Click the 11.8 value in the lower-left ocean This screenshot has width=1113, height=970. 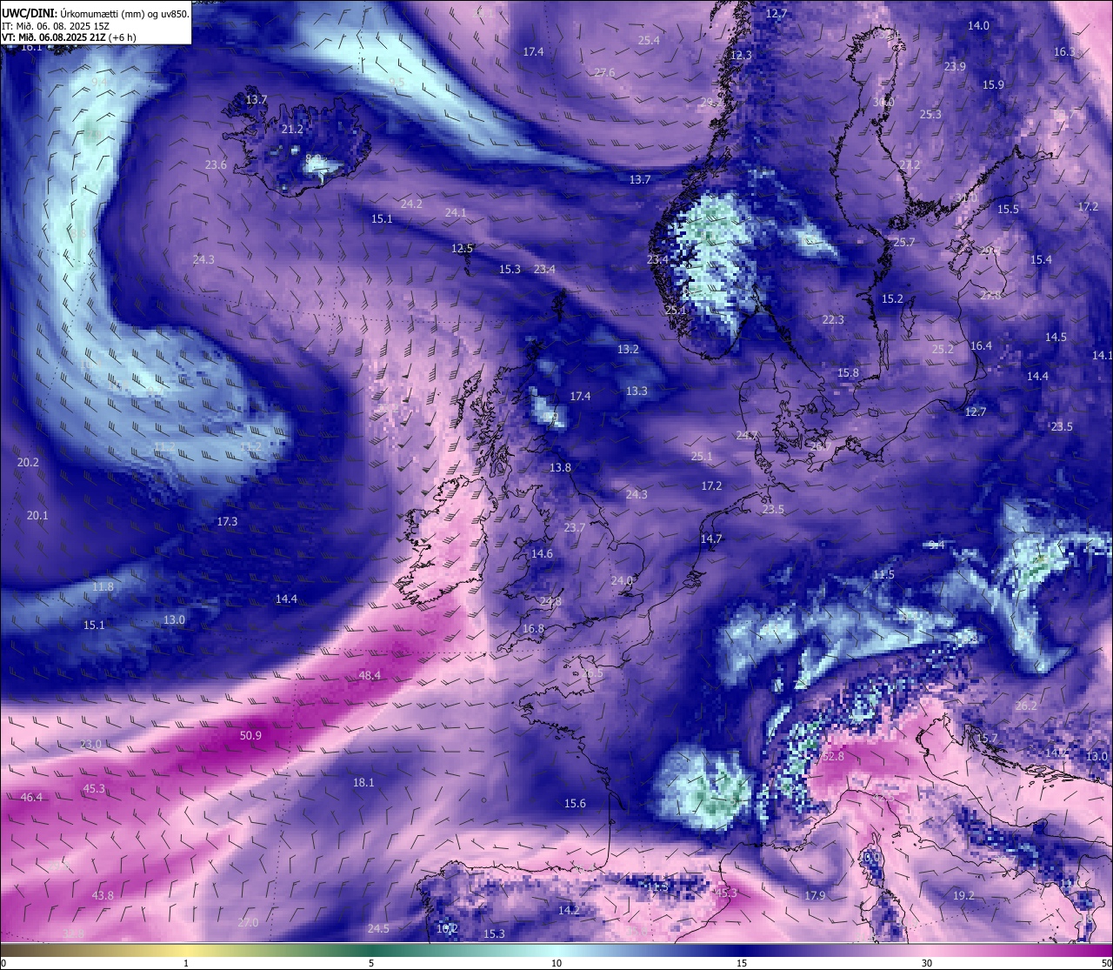[x=103, y=586]
